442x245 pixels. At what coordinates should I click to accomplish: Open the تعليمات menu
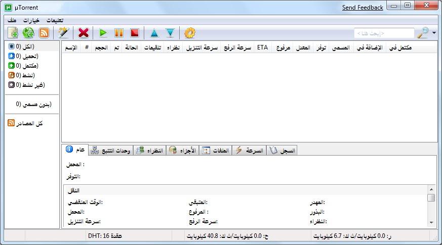click(x=55, y=20)
